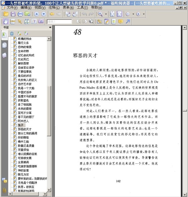The image size is (188, 197).
Task: Select the text selection tool
Action: tap(34, 21)
